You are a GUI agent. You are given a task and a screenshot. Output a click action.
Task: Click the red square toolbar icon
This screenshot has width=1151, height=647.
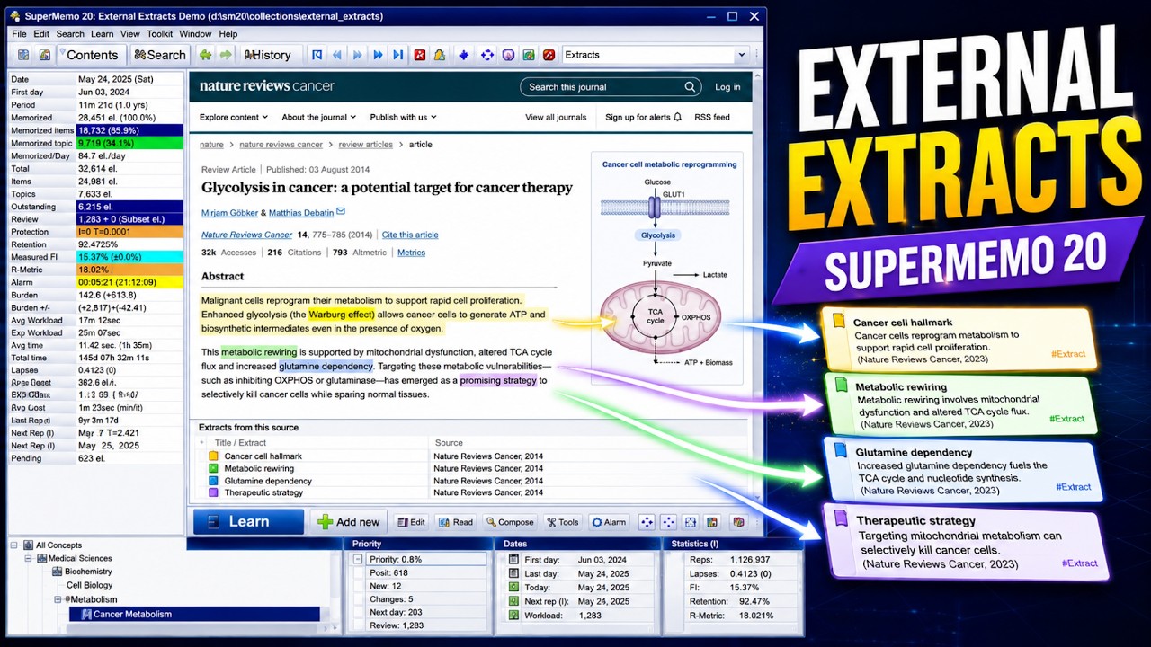(419, 55)
